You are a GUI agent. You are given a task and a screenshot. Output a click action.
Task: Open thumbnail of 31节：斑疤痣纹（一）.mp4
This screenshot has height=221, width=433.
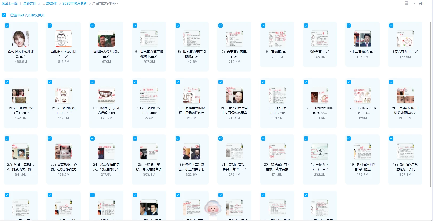pos(149,95)
